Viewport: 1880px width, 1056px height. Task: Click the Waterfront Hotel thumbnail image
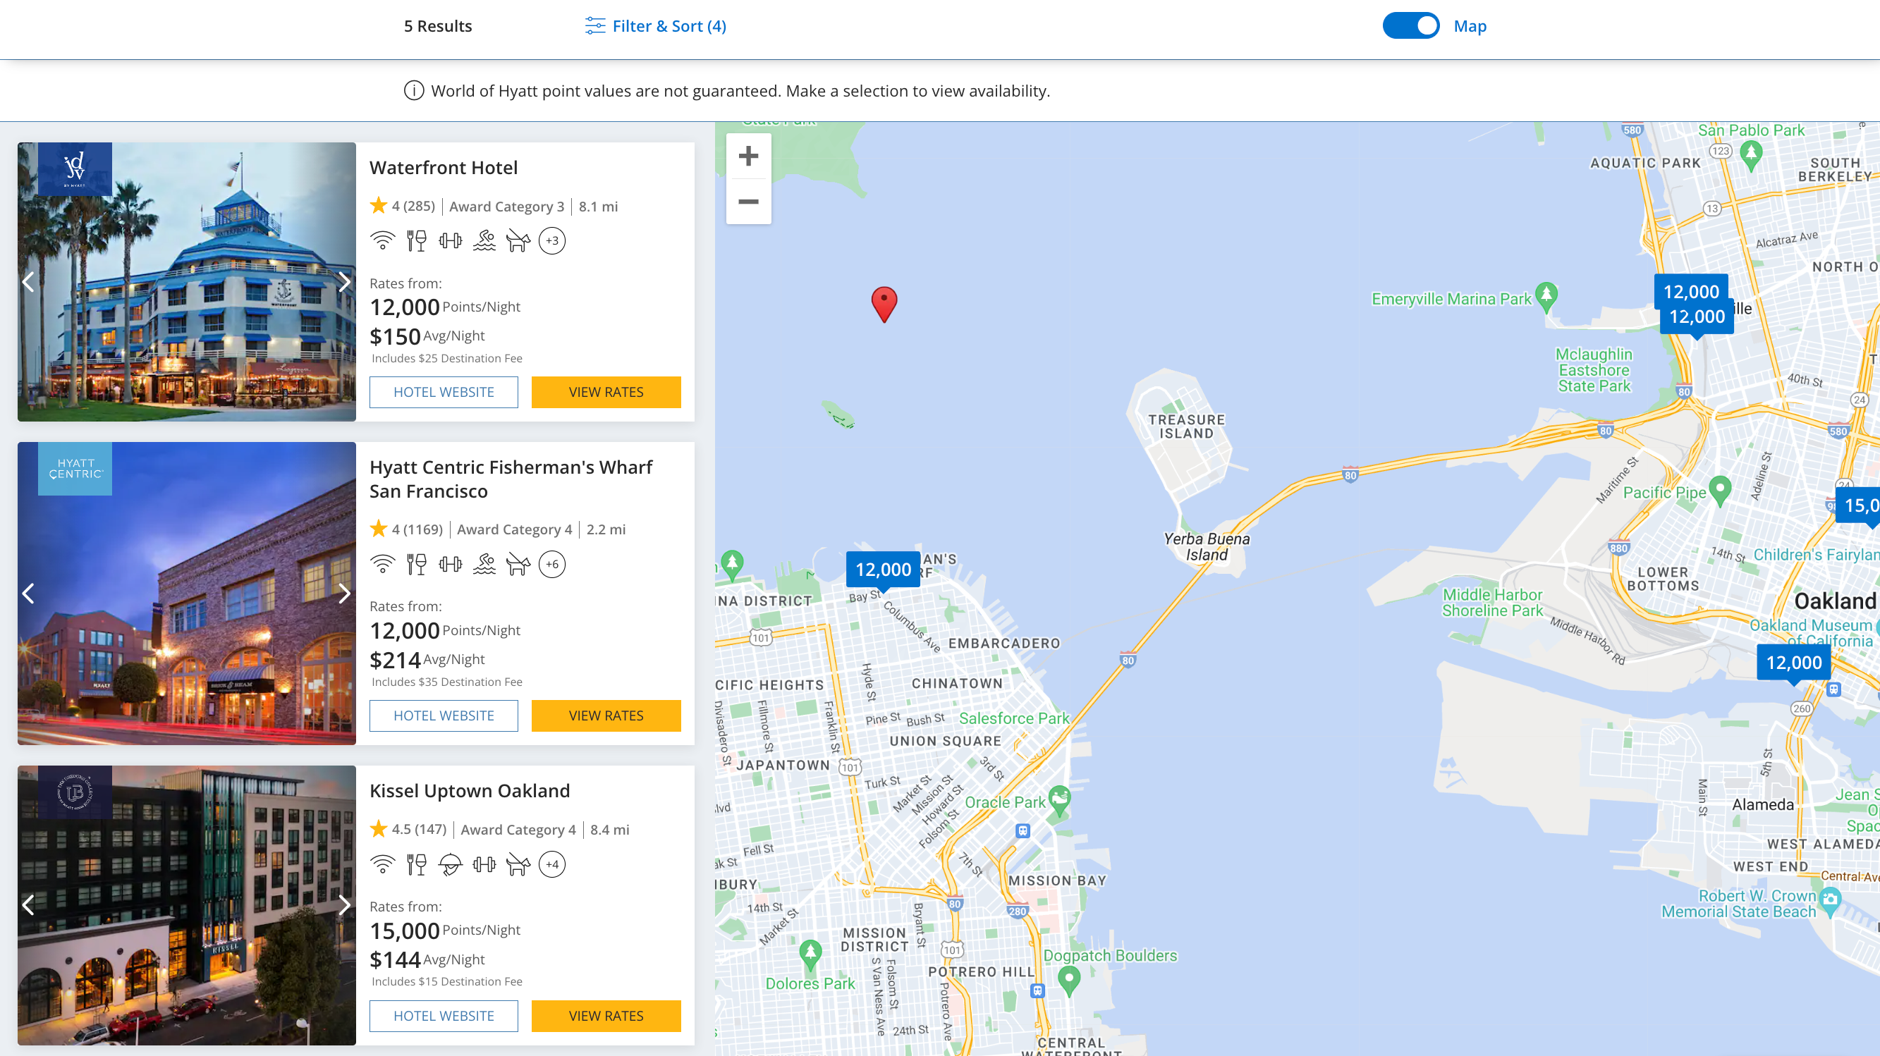click(x=185, y=281)
